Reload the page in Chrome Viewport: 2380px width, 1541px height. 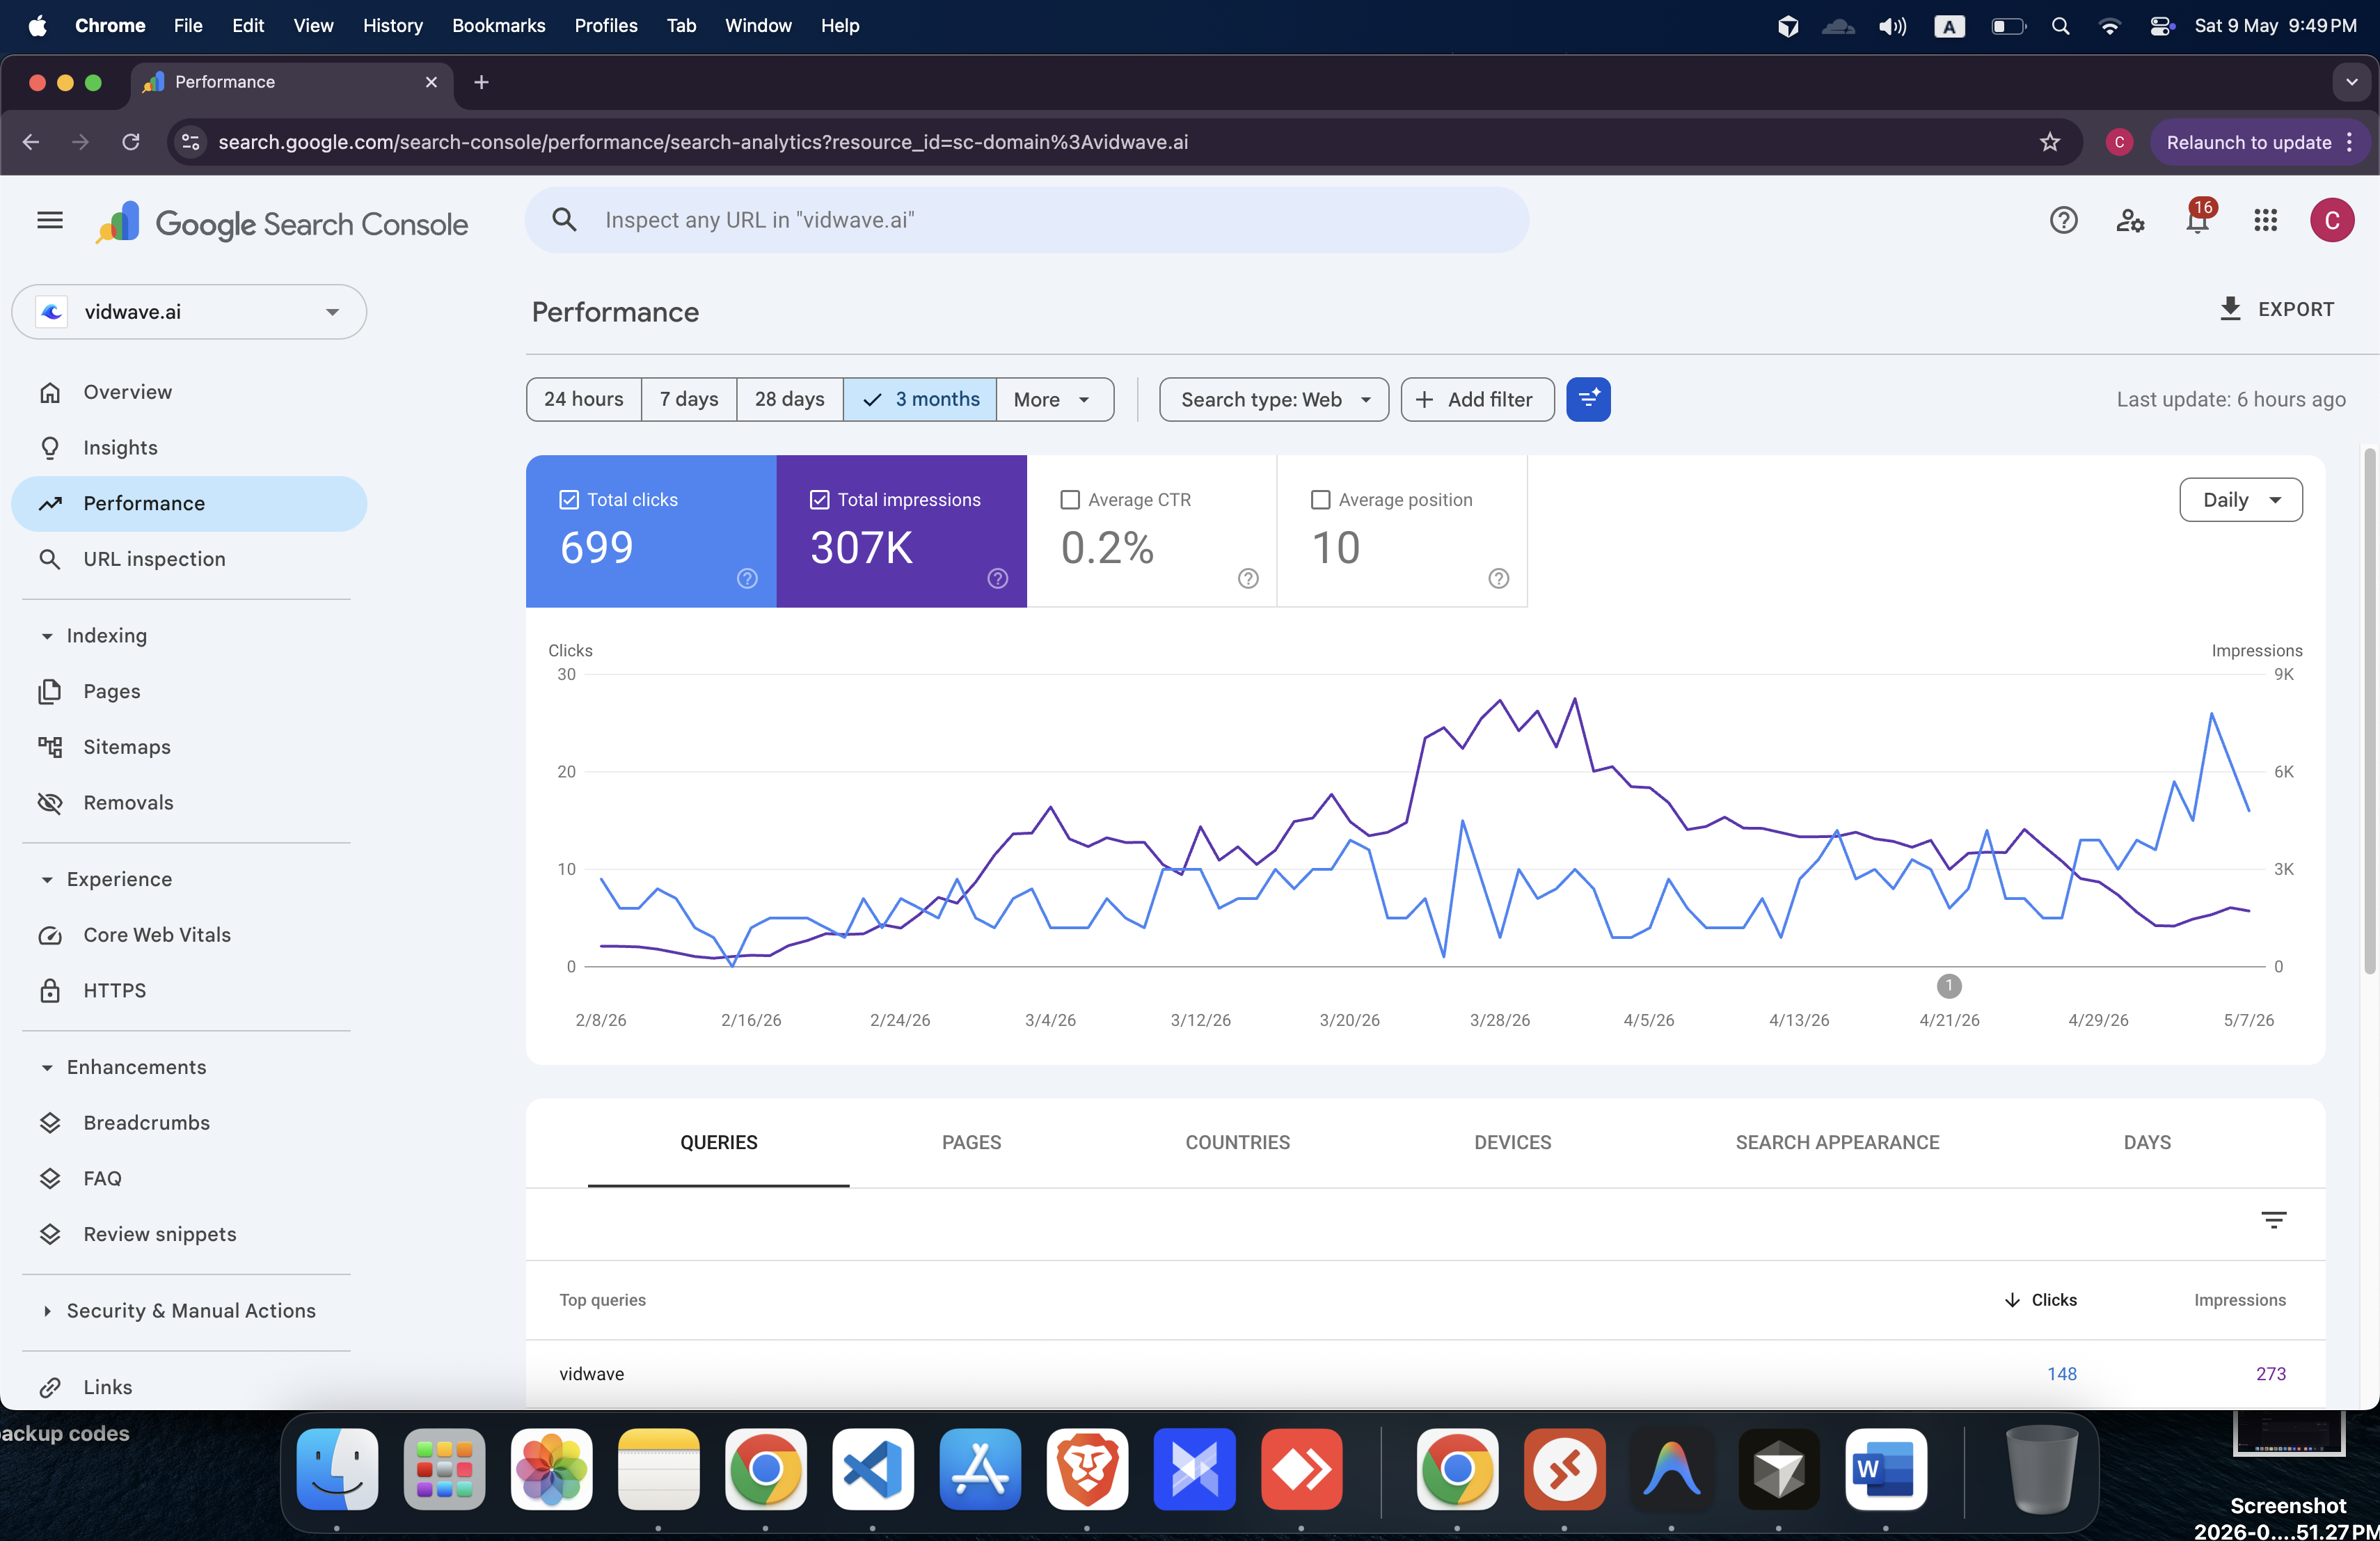tap(131, 142)
